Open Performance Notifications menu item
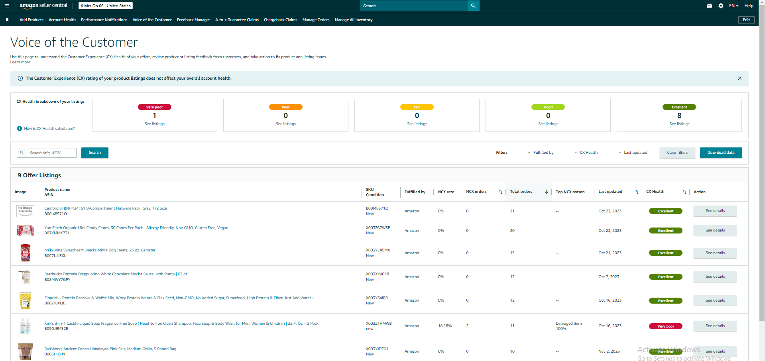 [104, 20]
